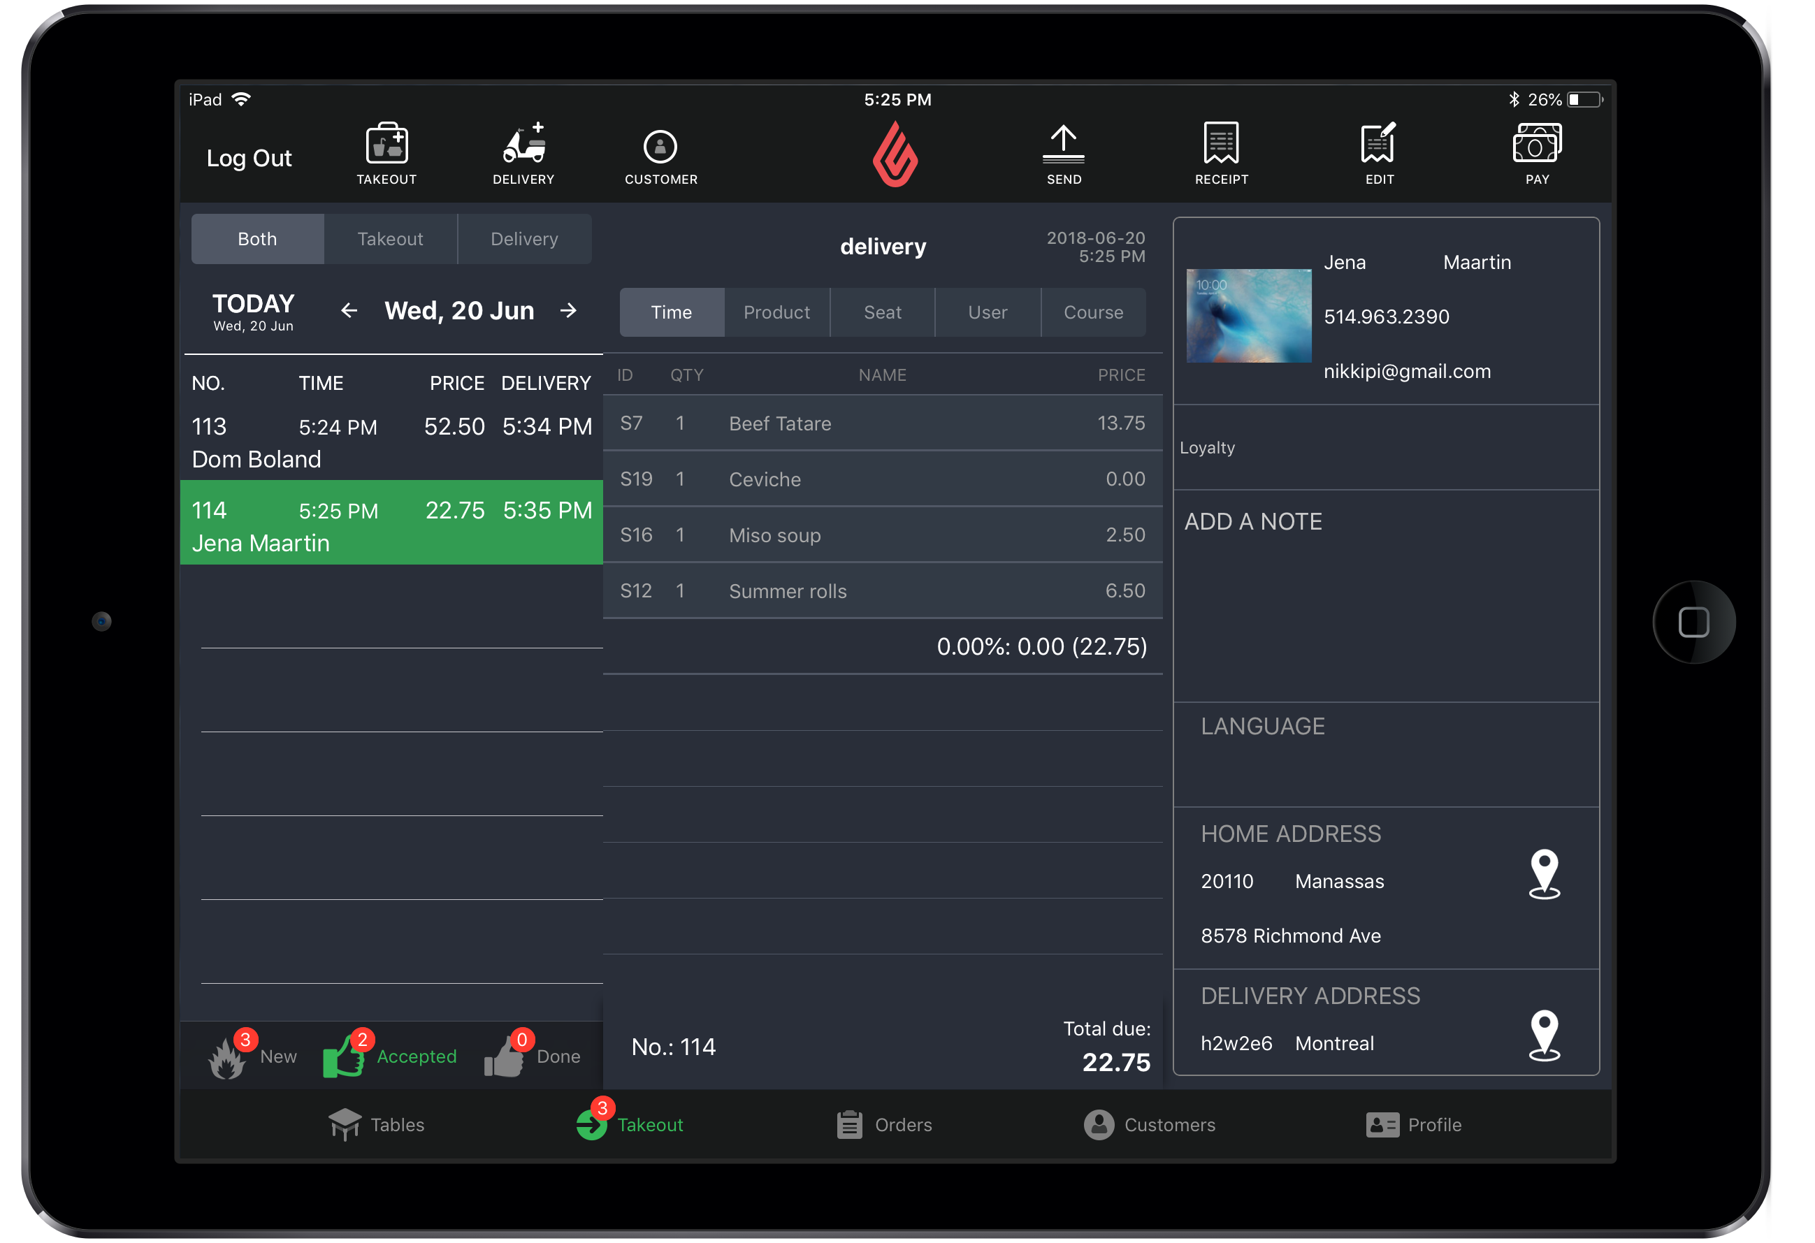Open map pin for delivery address
Image resolution: width=1815 pixels, height=1243 pixels.
pos(1544,1035)
